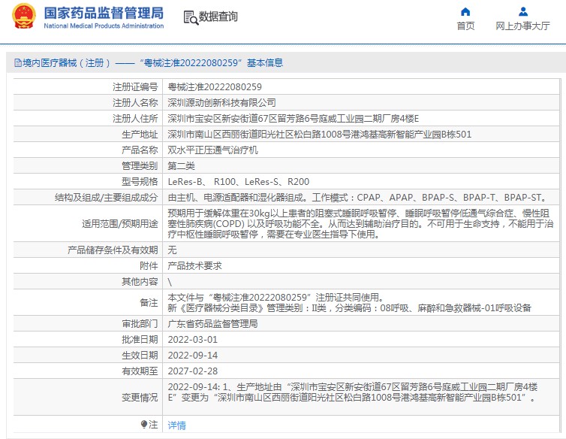Click the 首页 home icon
The height and width of the screenshot is (439, 566).
[465, 12]
